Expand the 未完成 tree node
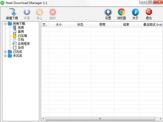The width and height of the screenshot is (163, 122). [x=5, y=56]
